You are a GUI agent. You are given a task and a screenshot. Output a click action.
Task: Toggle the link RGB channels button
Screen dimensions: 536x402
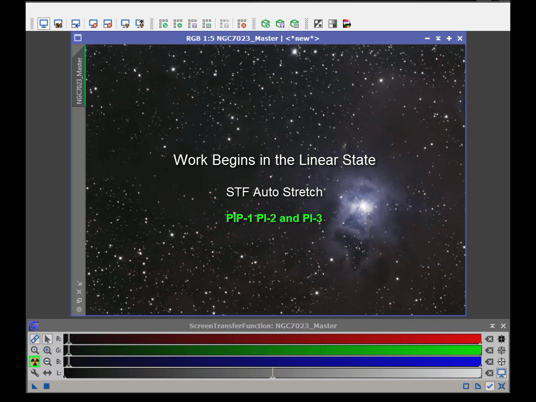coord(35,339)
